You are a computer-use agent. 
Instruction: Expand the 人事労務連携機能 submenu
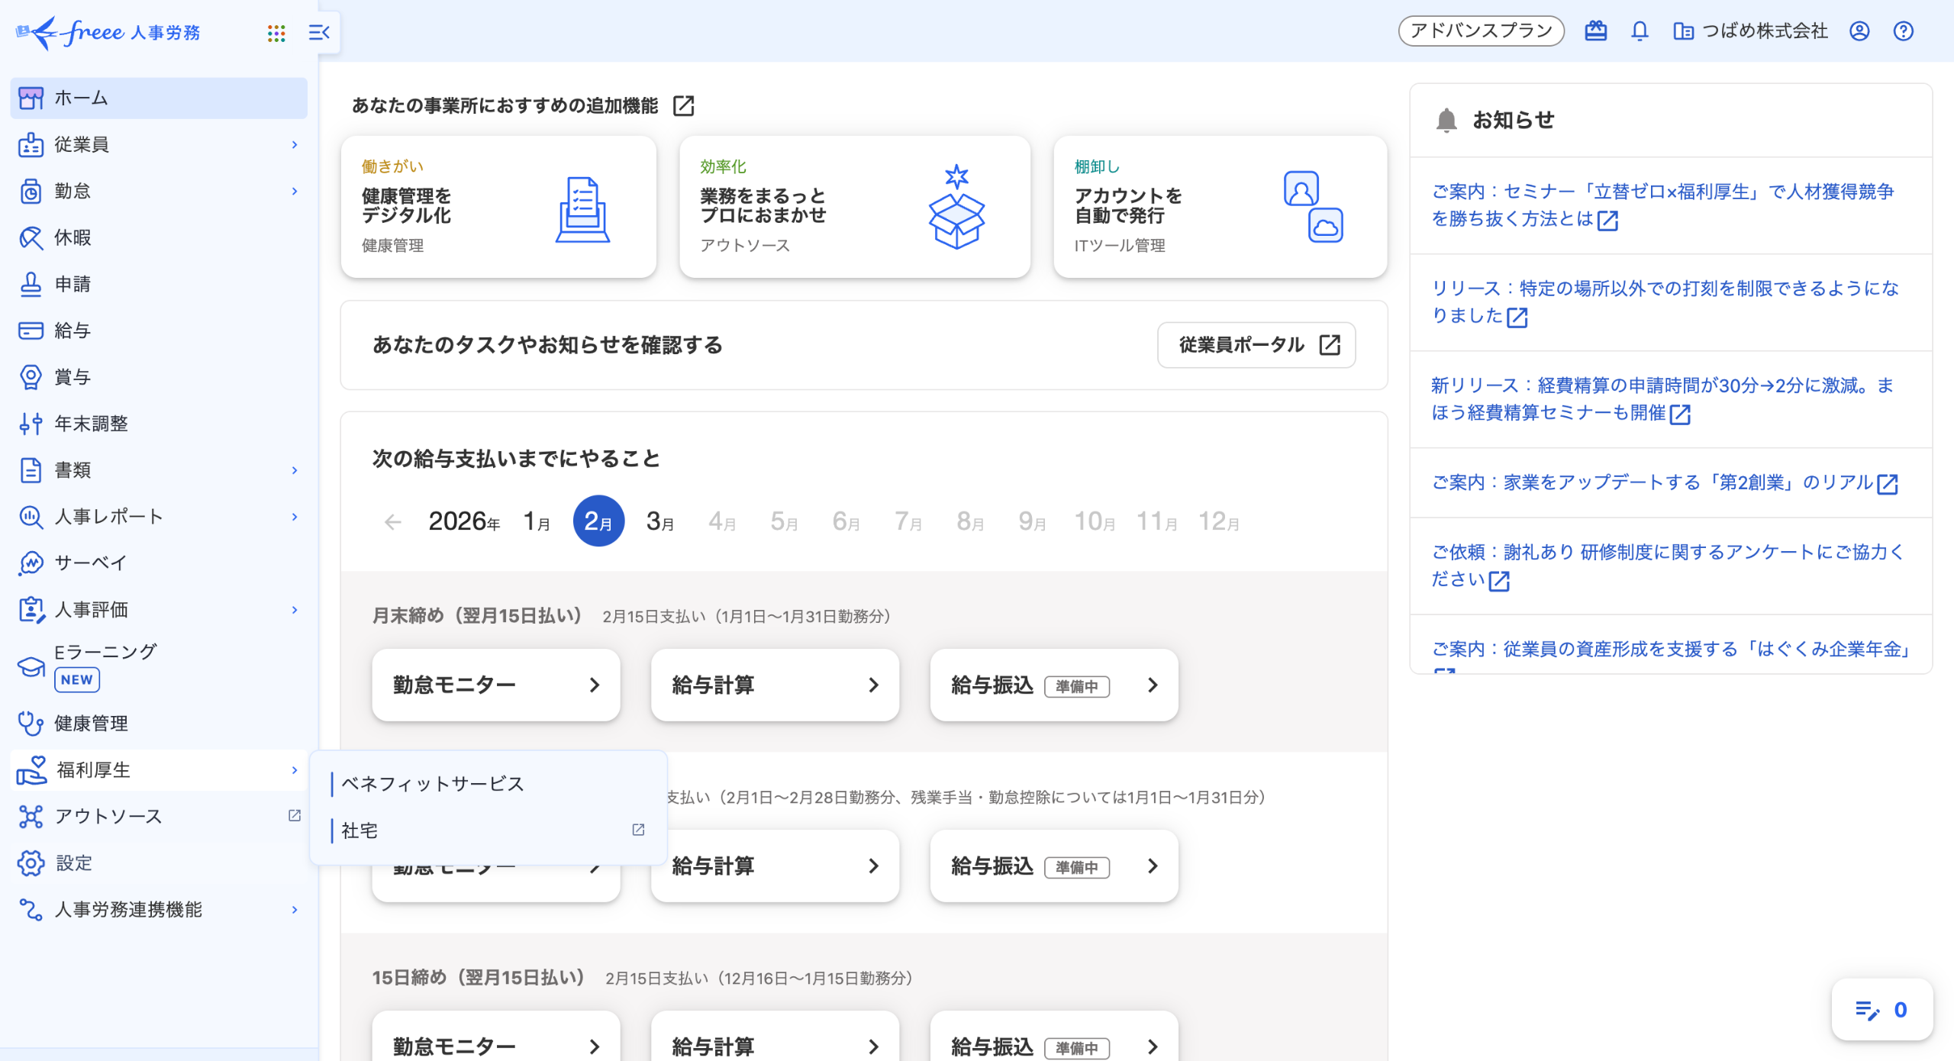295,909
